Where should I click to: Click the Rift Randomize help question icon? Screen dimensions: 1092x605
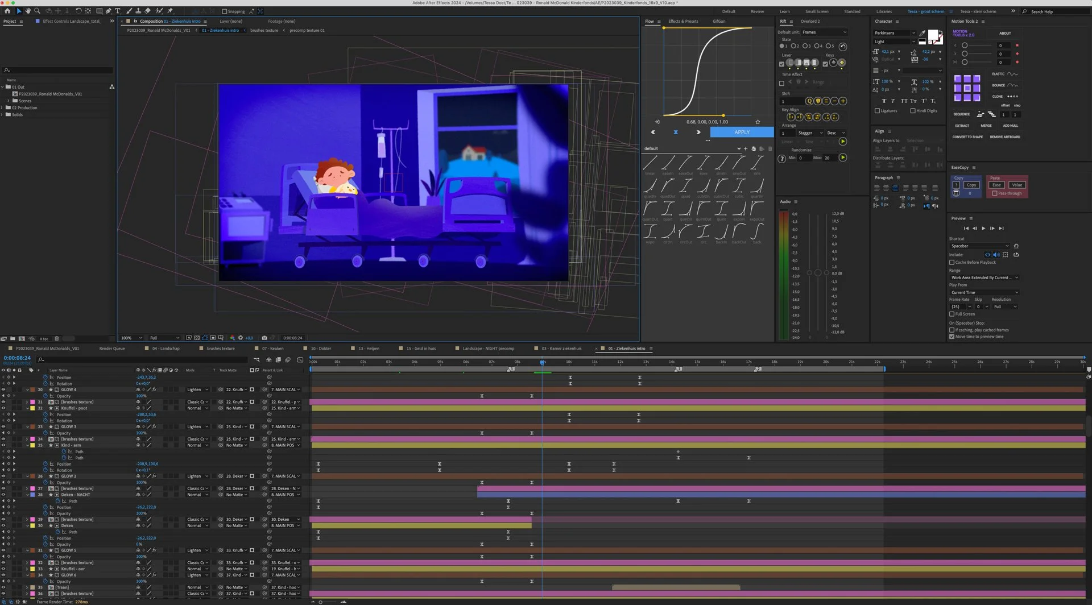click(782, 159)
